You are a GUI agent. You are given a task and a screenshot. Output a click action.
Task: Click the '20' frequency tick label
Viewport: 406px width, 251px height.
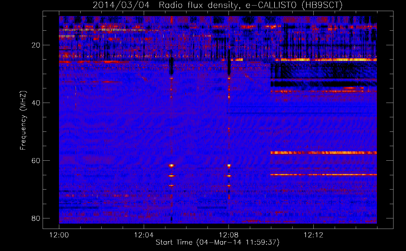(36, 45)
